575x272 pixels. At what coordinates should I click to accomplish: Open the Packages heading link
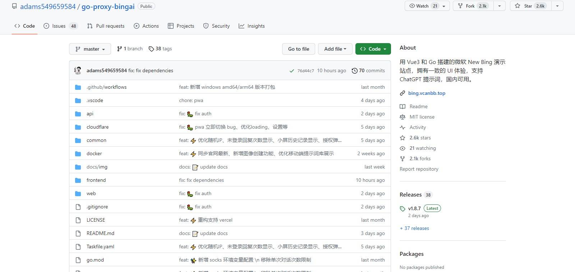click(x=411, y=254)
